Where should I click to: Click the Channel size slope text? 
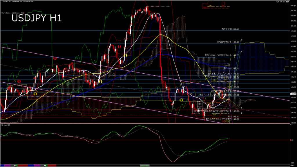click(12, 13)
